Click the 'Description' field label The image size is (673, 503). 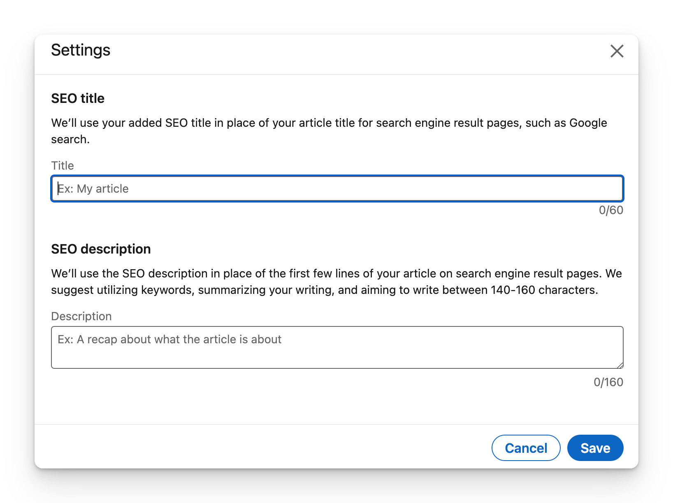(81, 316)
